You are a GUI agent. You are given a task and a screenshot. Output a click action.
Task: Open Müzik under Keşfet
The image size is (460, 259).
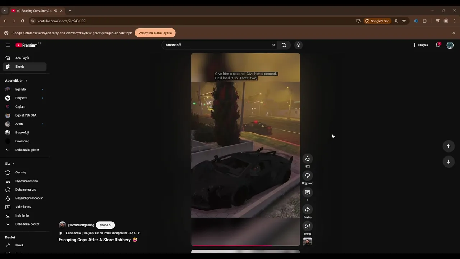click(x=24, y=245)
